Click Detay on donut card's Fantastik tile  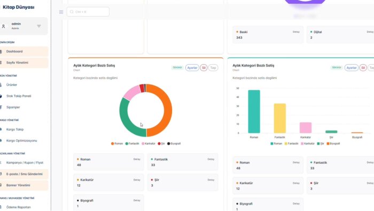coord(211,159)
